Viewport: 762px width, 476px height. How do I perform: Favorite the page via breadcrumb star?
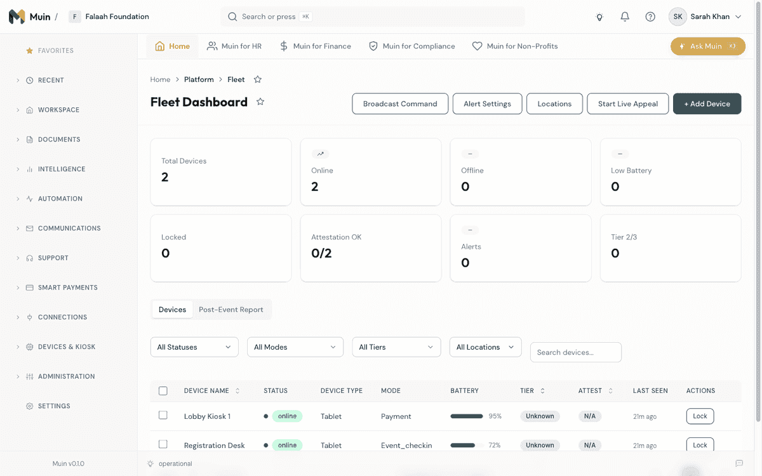[x=258, y=79]
